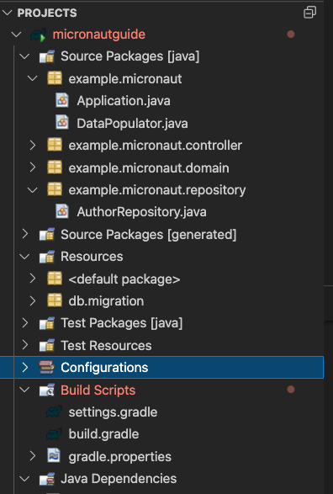Select the gradle.properties label
Viewport: 333px width, 494px height.
[x=120, y=457]
